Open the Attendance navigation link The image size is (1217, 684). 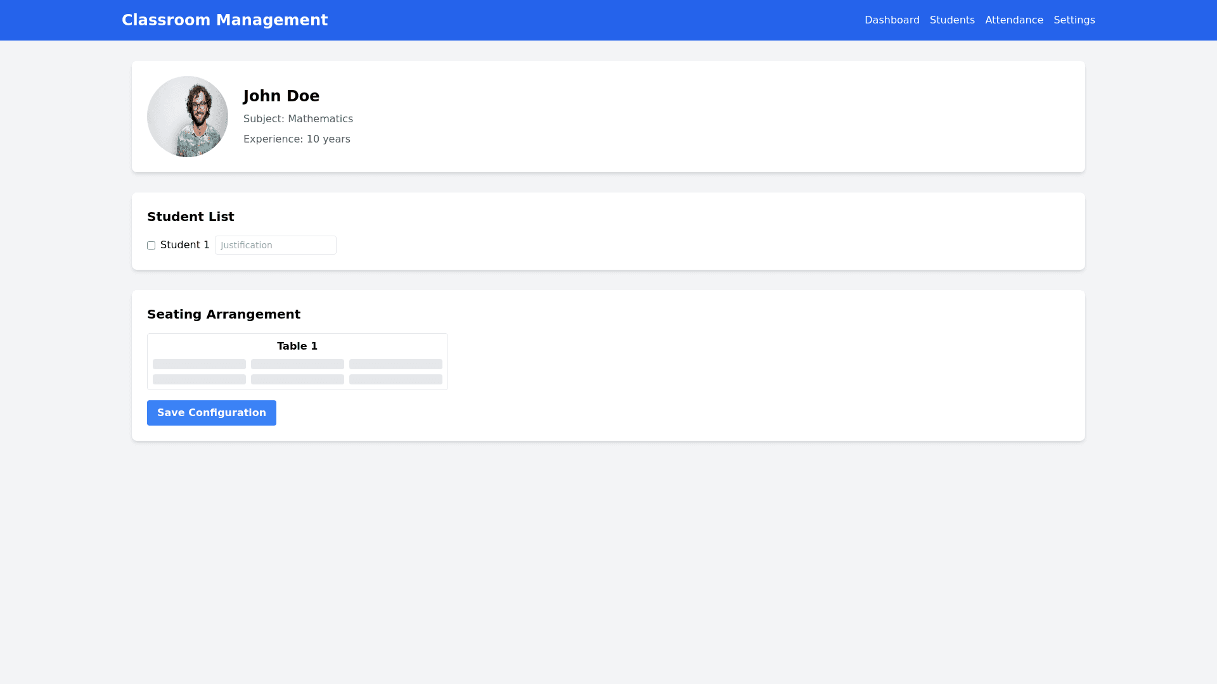[1014, 20]
